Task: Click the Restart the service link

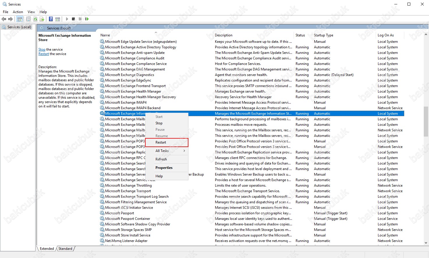Action: click(44, 54)
